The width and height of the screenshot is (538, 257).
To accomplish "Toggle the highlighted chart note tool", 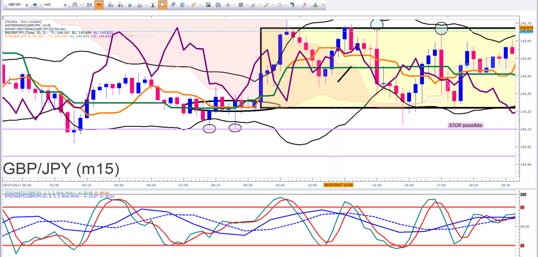I will pos(162,5).
